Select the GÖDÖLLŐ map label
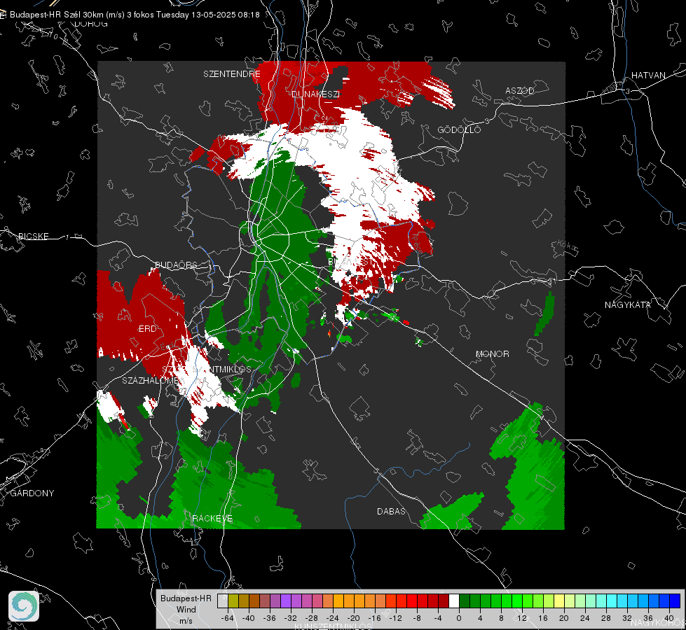This screenshot has height=630, width=686. point(459,129)
